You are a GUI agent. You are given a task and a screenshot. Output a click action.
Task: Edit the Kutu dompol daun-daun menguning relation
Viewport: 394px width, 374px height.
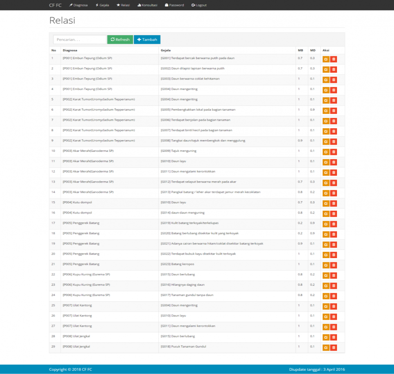pos(326,213)
